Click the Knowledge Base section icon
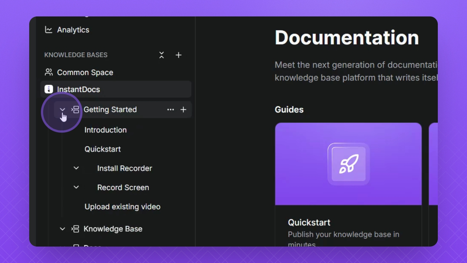 [75, 229]
